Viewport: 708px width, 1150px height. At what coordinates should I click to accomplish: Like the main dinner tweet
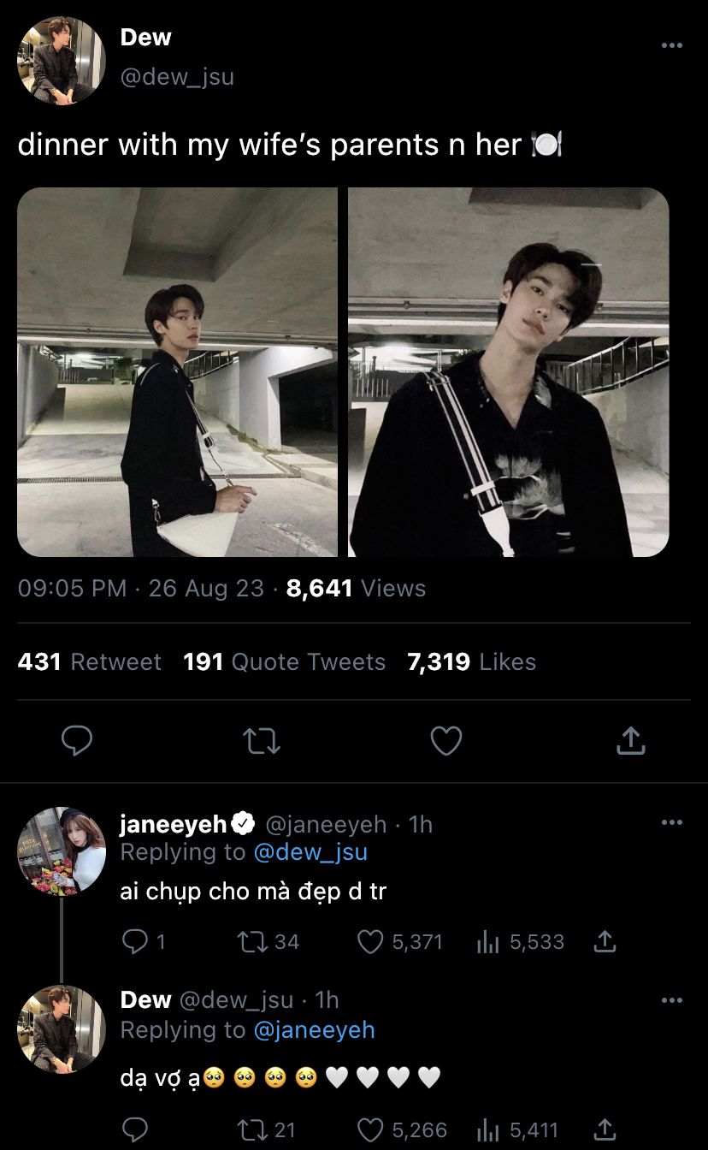(445, 741)
